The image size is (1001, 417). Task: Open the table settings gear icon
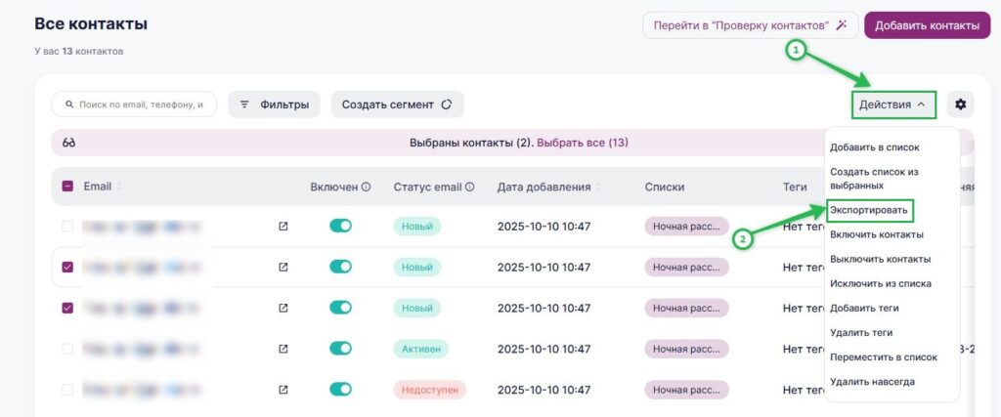[x=960, y=104]
